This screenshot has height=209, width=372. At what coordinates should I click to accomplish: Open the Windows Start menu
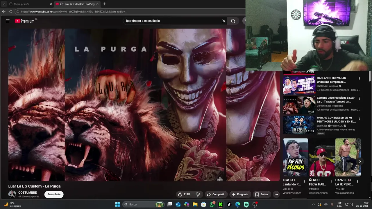(117, 204)
